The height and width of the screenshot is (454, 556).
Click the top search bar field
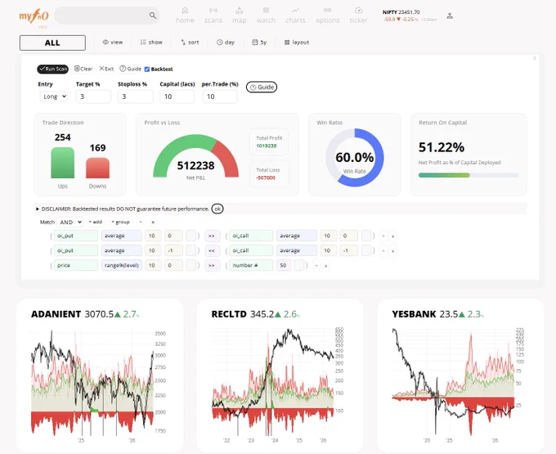107,16
